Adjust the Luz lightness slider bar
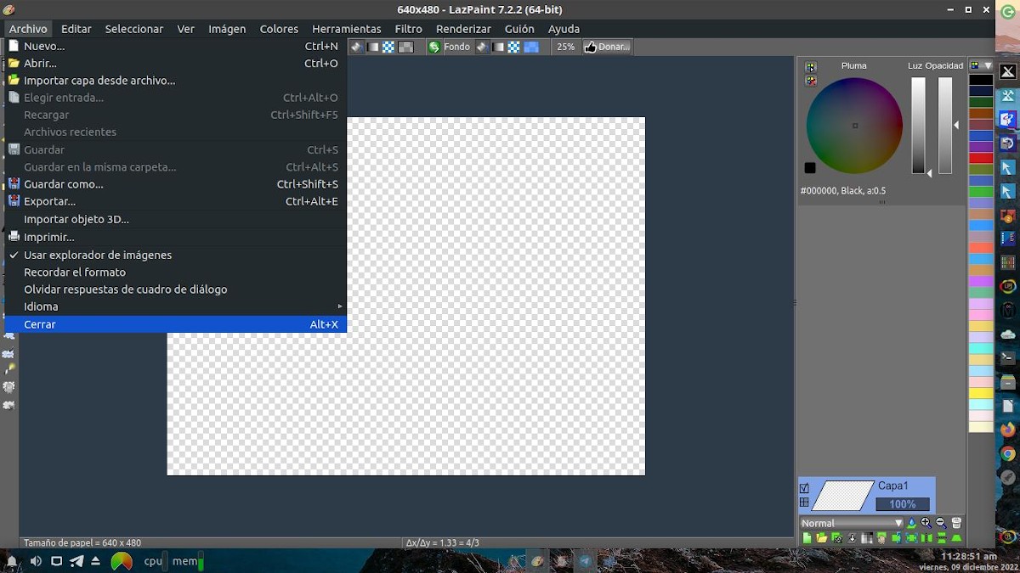Viewport: 1020px width, 573px height. point(918,126)
